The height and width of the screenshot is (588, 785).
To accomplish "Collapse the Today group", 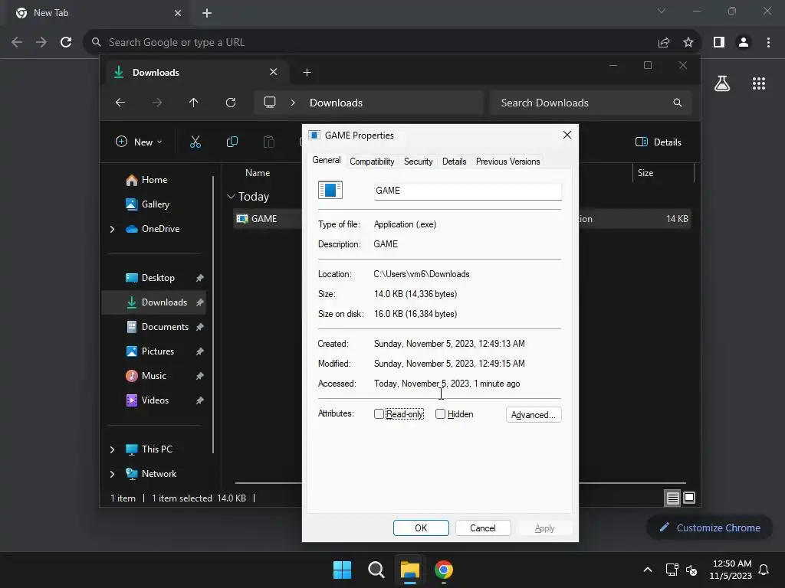I will (231, 197).
